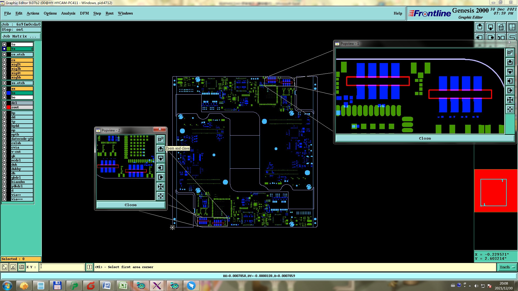Image resolution: width=518 pixels, height=291 pixels.
Task: Click the XY coordinate input field
Action: click(x=62, y=267)
